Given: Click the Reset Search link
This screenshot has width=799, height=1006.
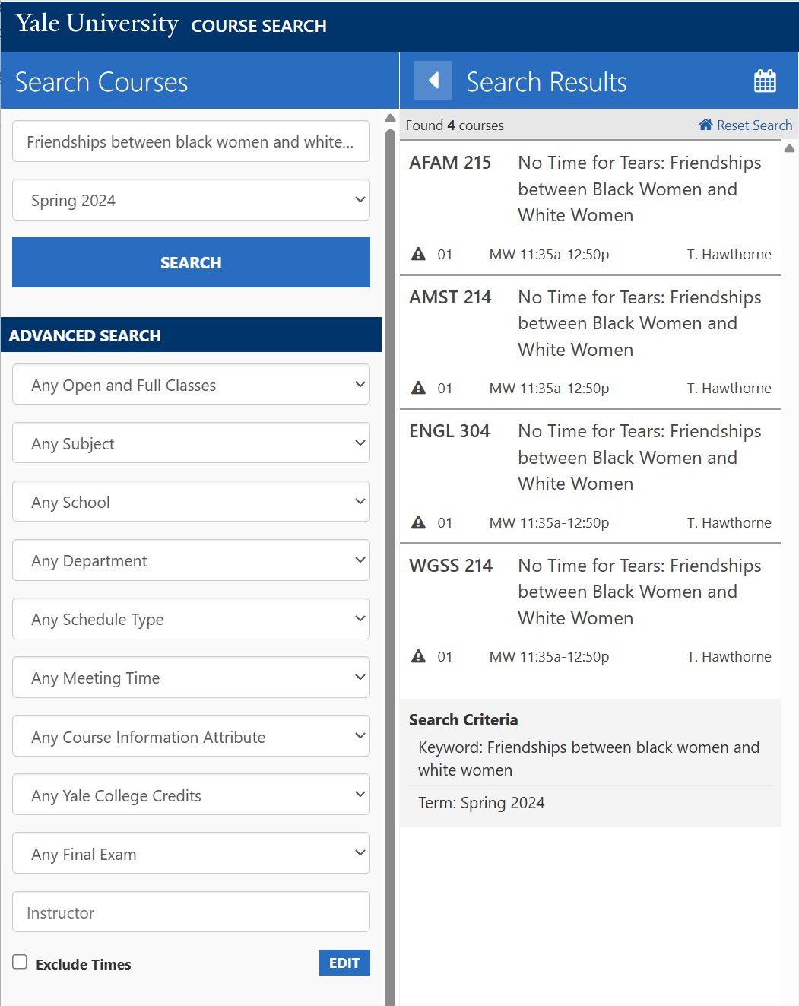Looking at the screenshot, I should point(754,125).
